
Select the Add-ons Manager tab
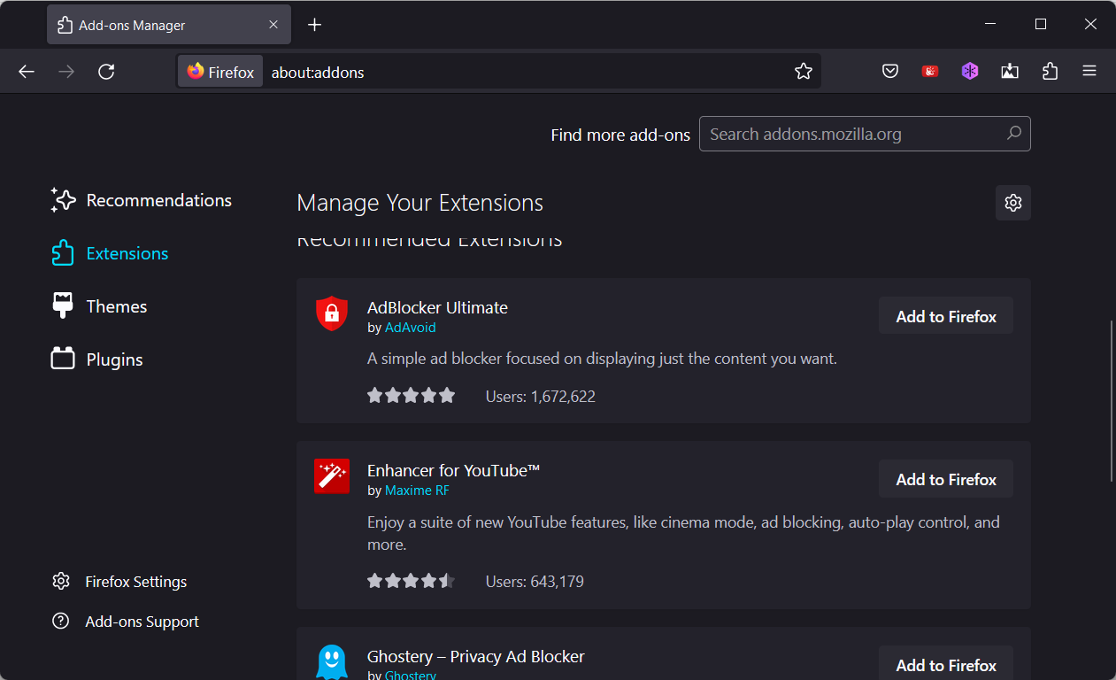coord(168,25)
